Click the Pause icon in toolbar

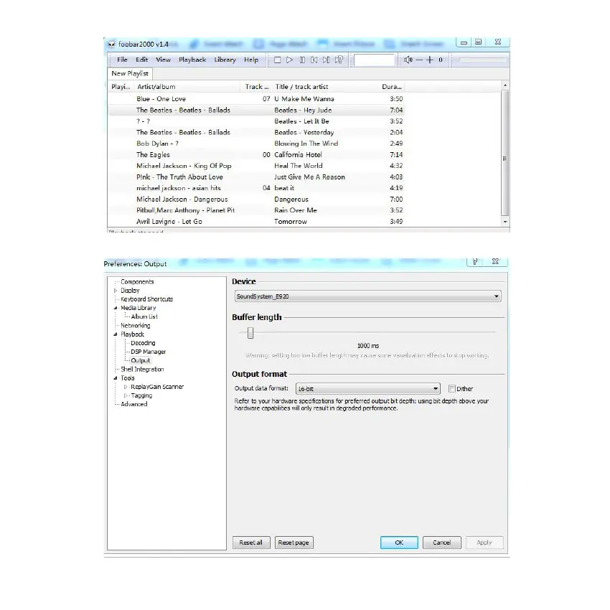point(302,60)
